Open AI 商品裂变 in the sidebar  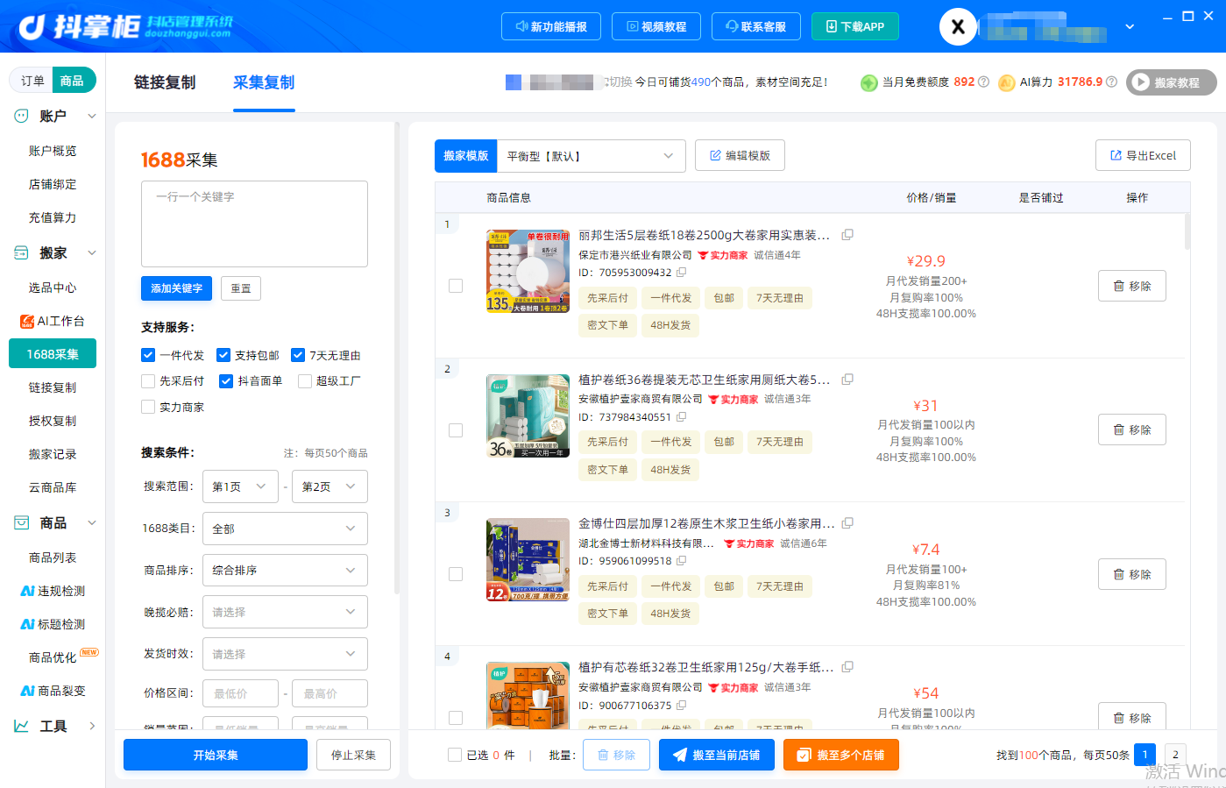point(53,691)
